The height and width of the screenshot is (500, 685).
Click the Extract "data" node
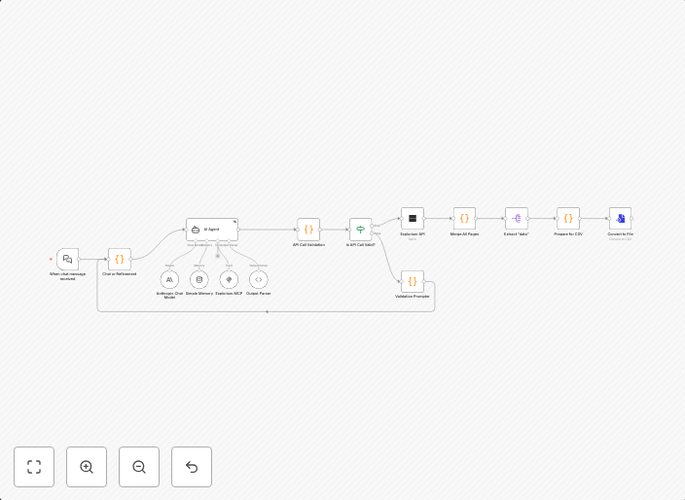coord(517,218)
